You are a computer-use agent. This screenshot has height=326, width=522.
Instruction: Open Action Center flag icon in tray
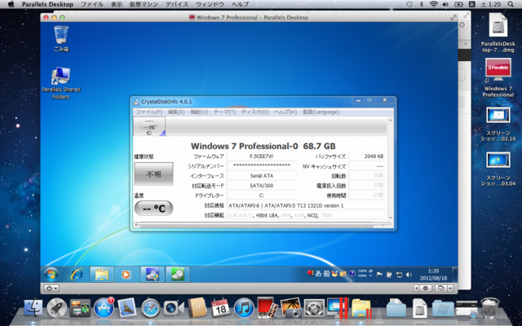[x=379, y=275]
